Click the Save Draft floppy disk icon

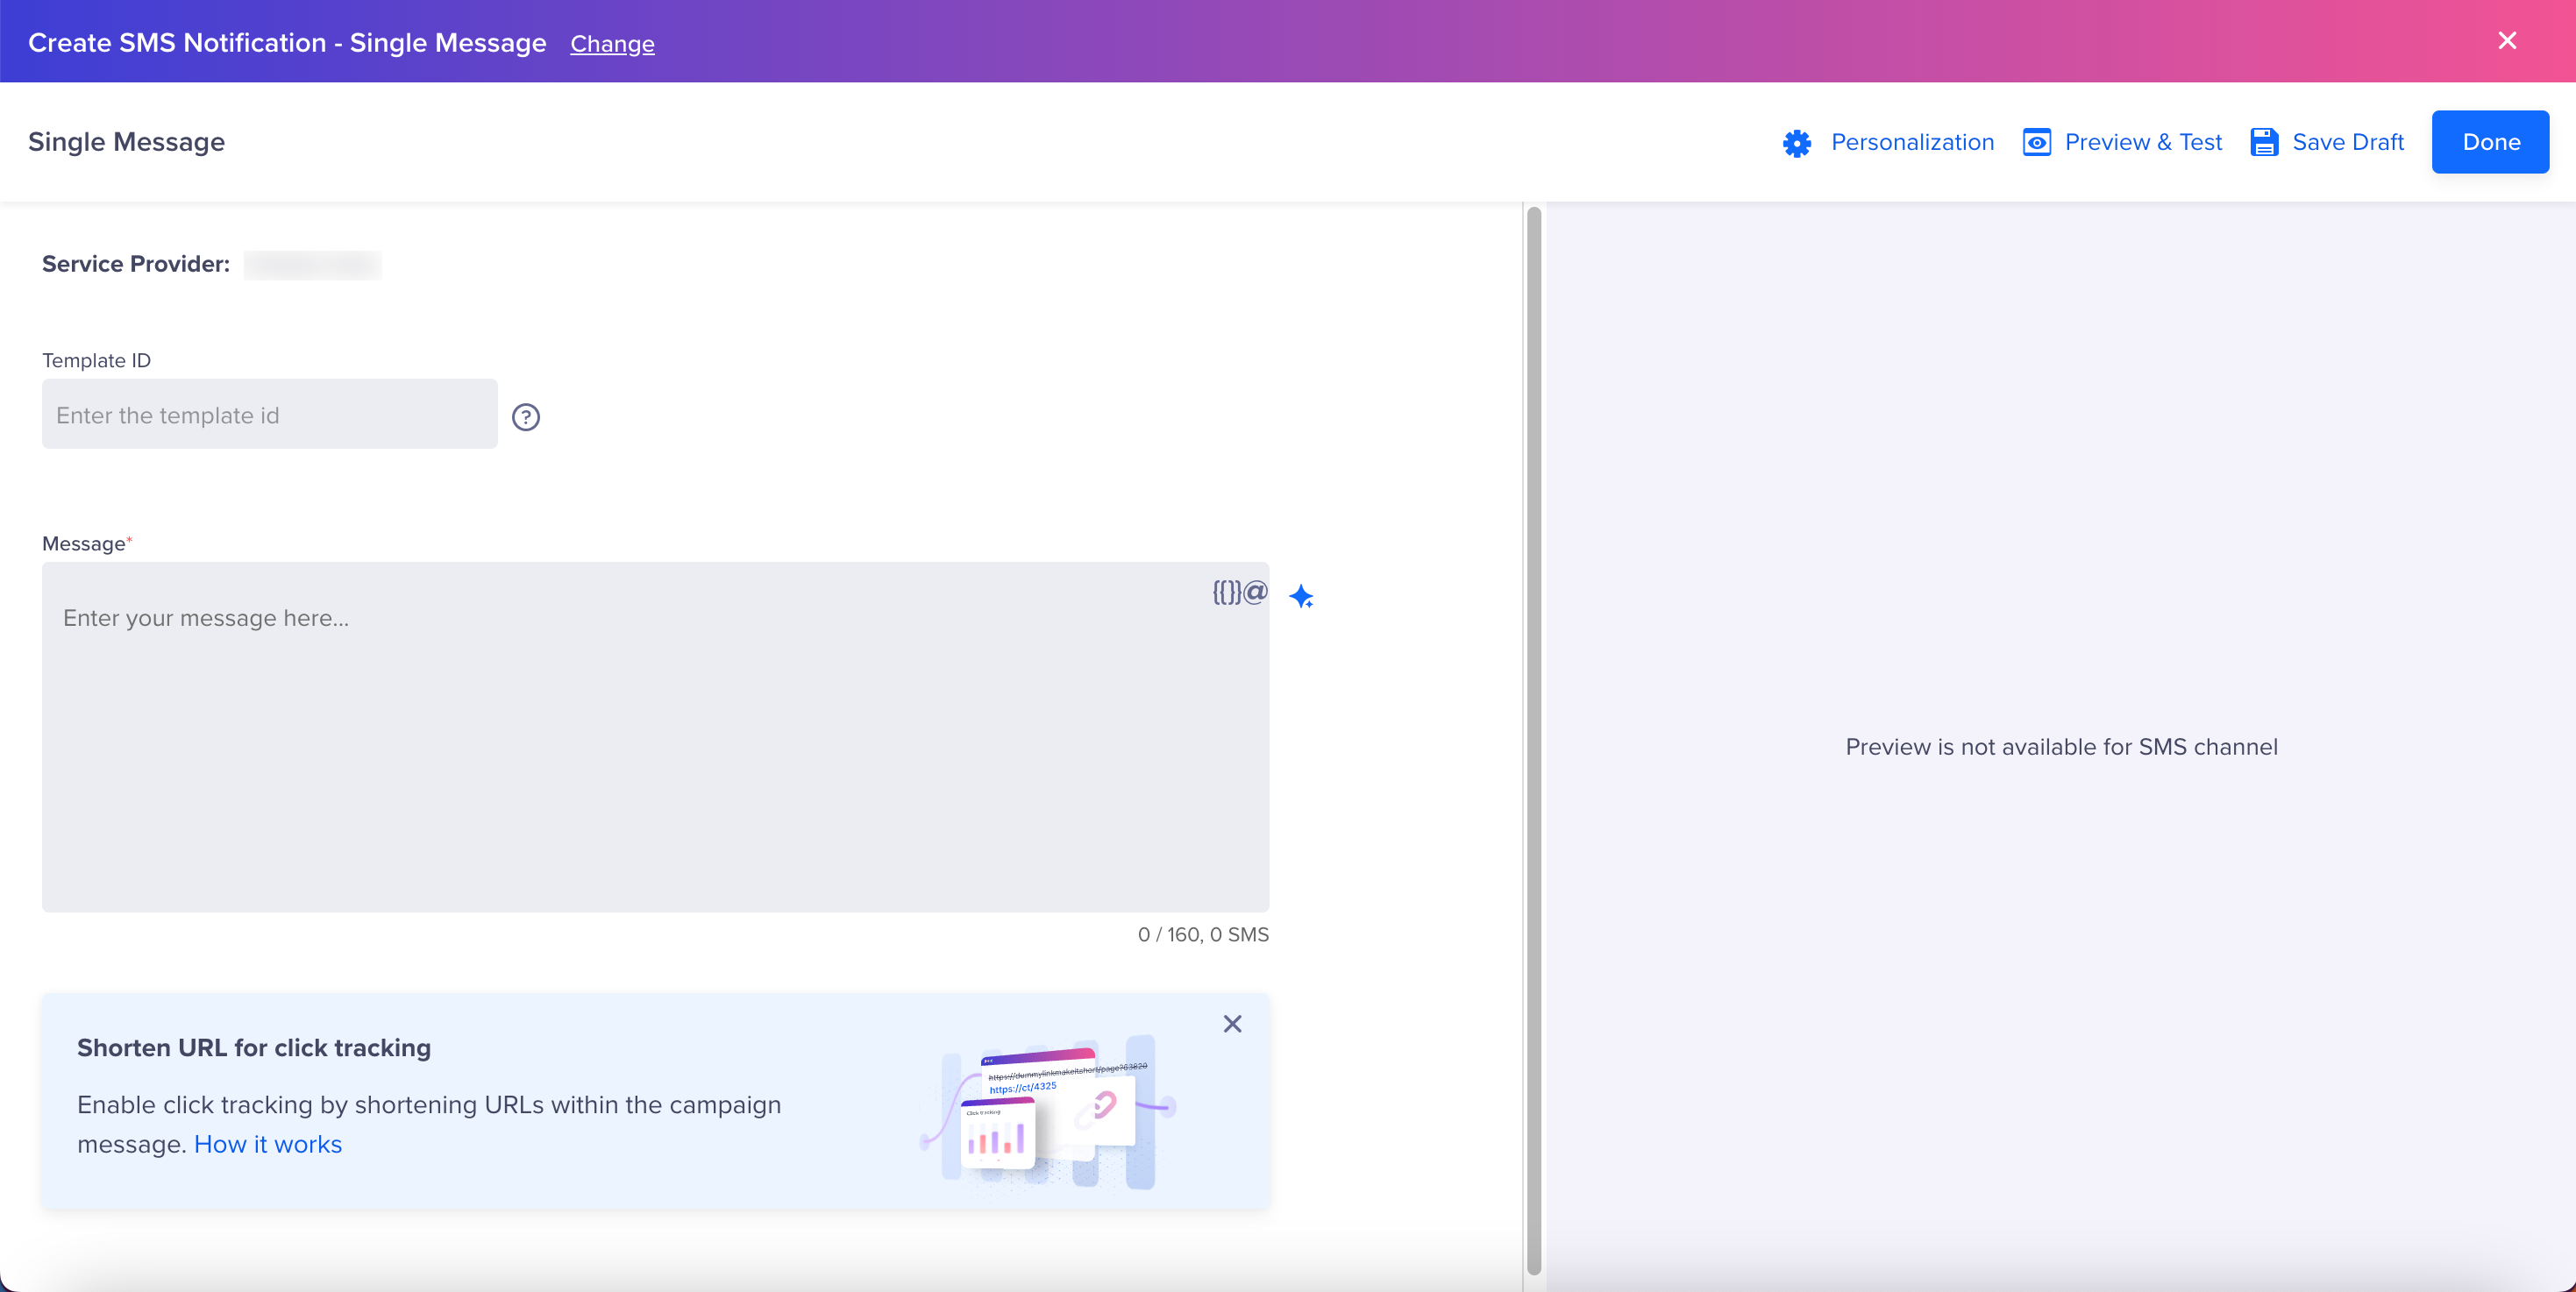pyautogui.click(x=2264, y=142)
